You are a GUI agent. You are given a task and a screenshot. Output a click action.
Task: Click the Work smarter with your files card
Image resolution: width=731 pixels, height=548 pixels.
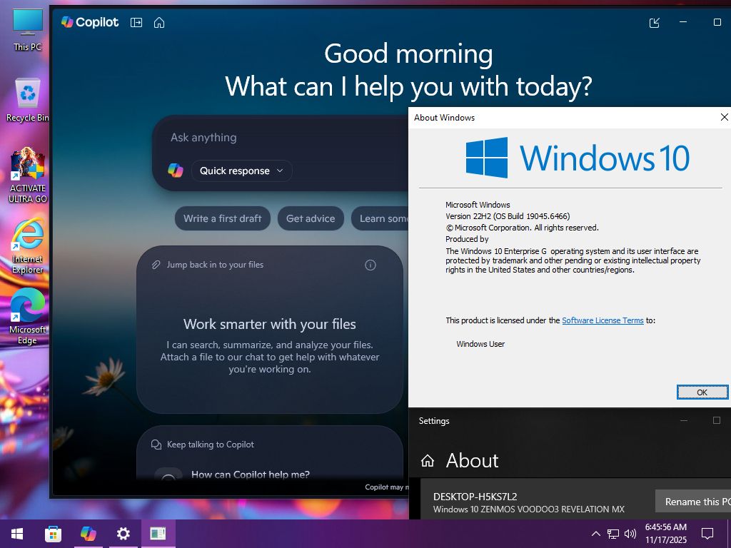(x=269, y=330)
